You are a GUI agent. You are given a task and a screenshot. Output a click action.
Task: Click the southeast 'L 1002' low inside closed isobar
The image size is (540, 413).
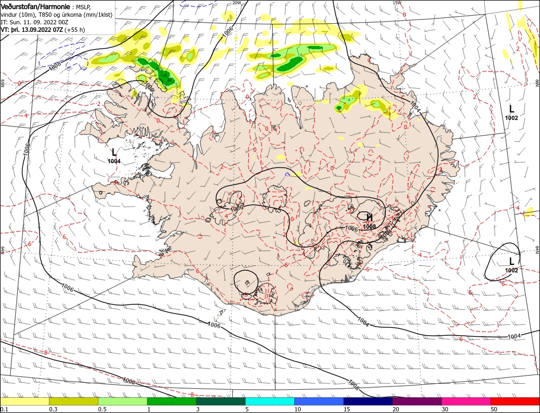pyautogui.click(x=511, y=265)
